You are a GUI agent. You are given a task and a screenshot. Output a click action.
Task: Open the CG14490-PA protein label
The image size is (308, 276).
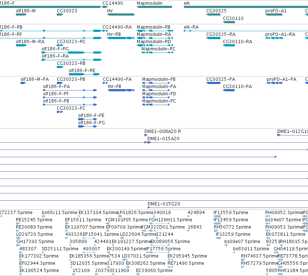click(x=117, y=79)
